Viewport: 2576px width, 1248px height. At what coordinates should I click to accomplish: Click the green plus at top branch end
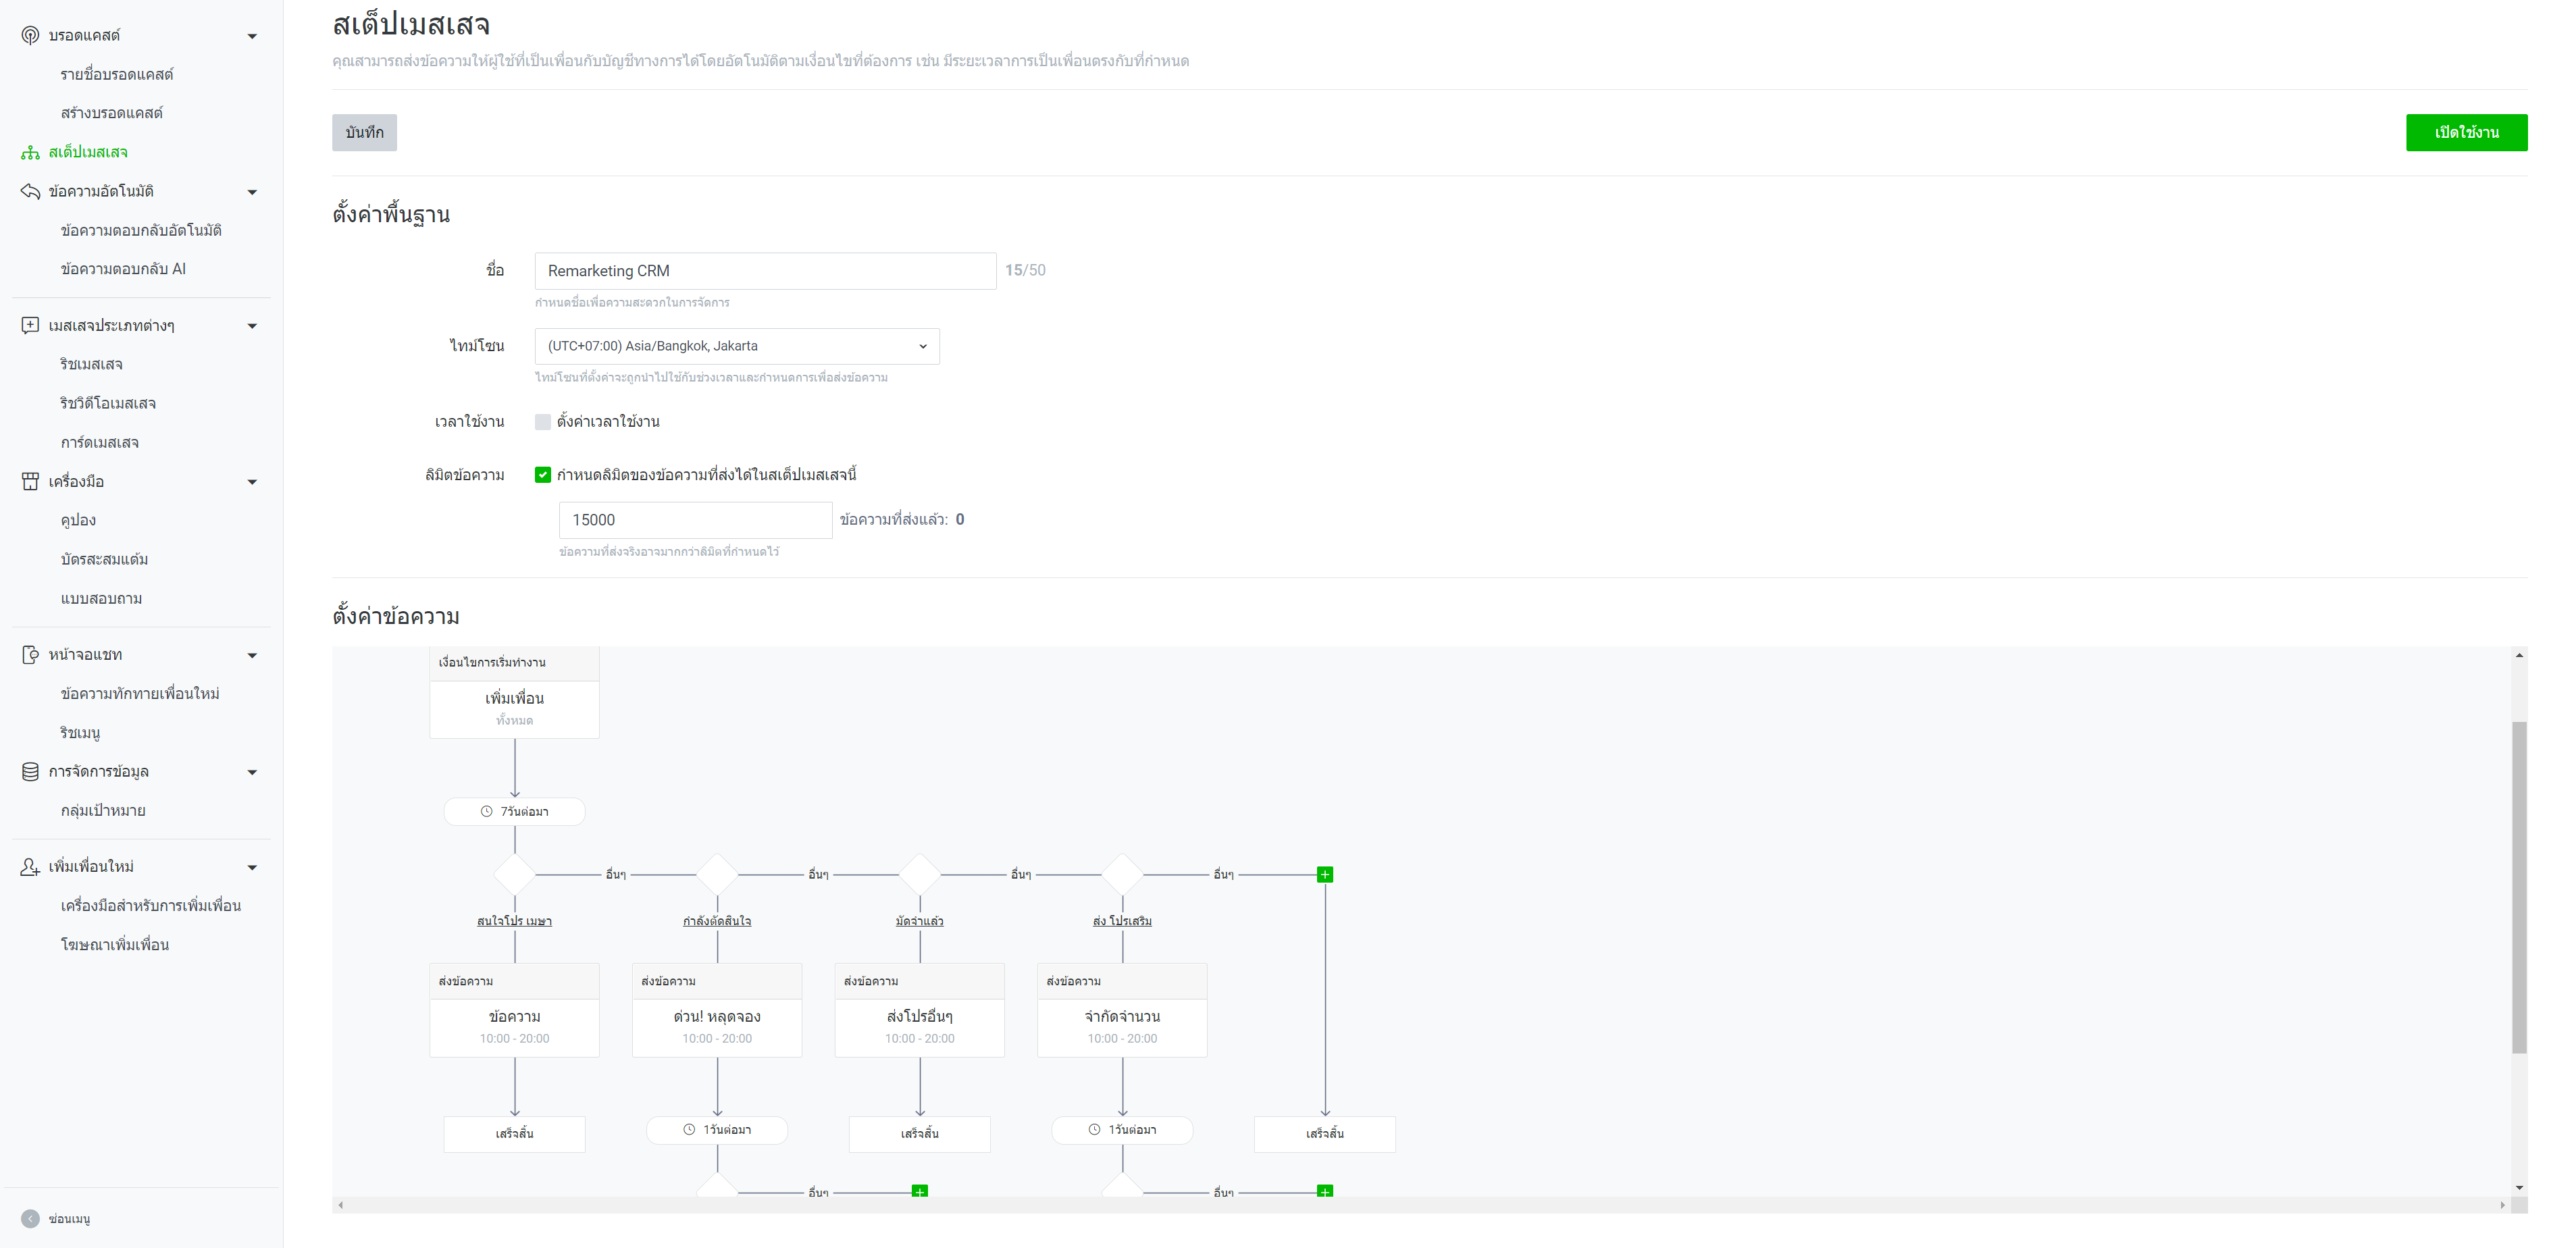point(1325,875)
